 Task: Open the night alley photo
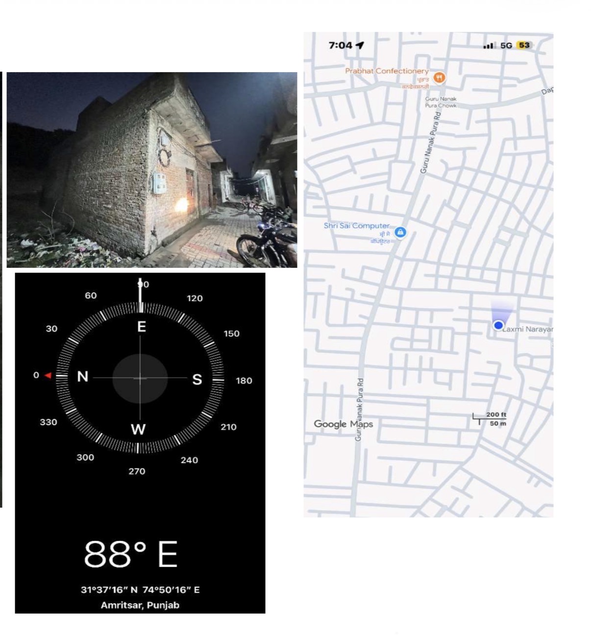click(x=151, y=170)
